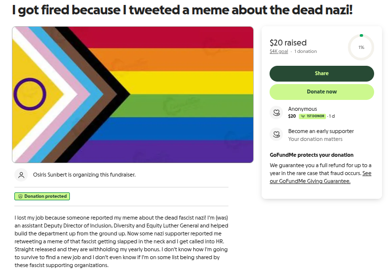This screenshot has width=388, height=272.
Task: Click the 1 donation count text
Action: pyautogui.click(x=305, y=51)
